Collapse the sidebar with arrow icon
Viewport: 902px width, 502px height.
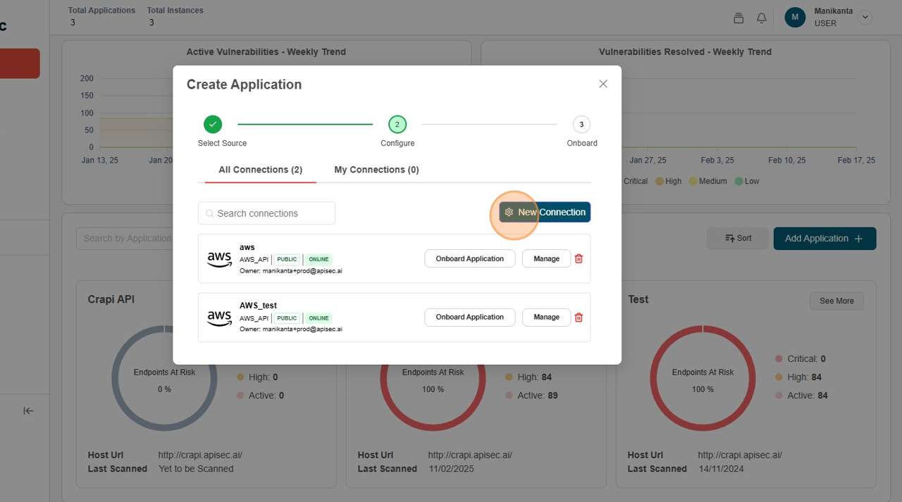pyautogui.click(x=28, y=410)
